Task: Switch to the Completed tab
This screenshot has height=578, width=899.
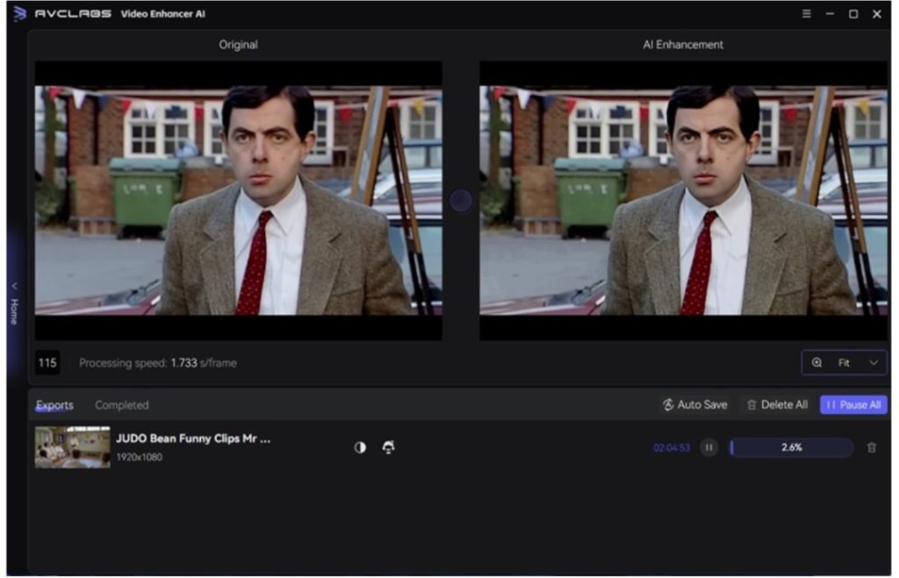Action: [x=122, y=405]
